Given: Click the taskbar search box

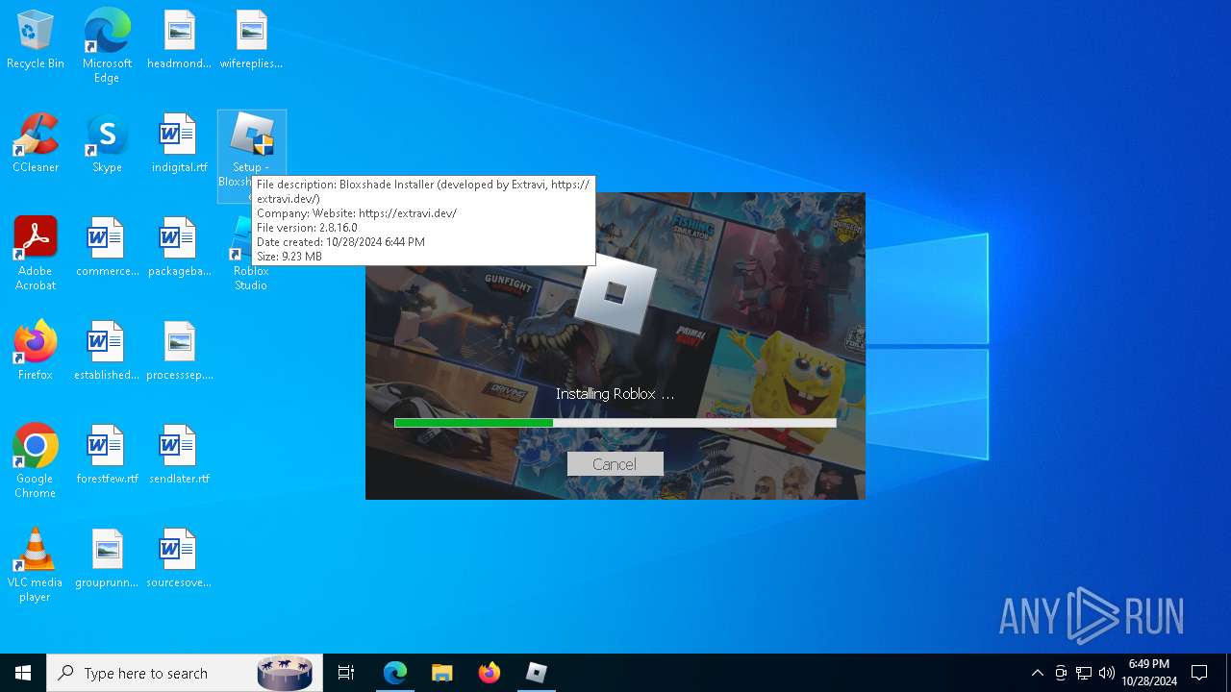Looking at the screenshot, I should tap(185, 673).
